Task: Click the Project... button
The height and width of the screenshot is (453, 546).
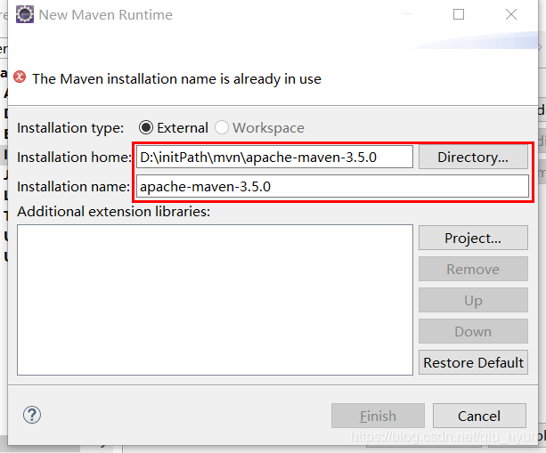Action: [473, 238]
